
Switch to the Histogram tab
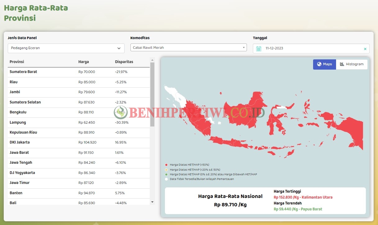point(352,64)
